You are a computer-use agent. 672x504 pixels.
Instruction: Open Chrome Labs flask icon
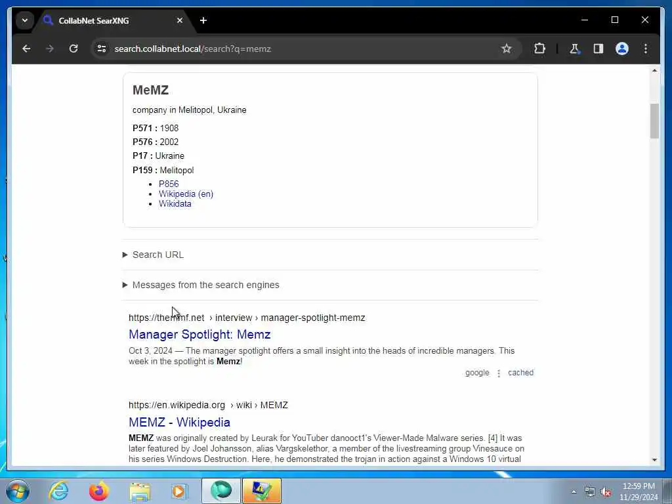point(574,49)
